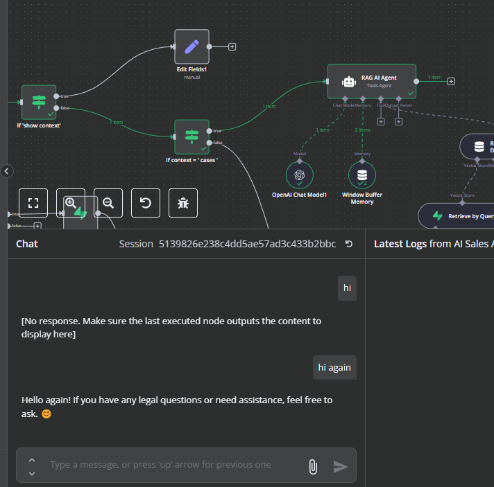Click the false output of If context cases
Screen dimensions: 494x487
(210, 143)
